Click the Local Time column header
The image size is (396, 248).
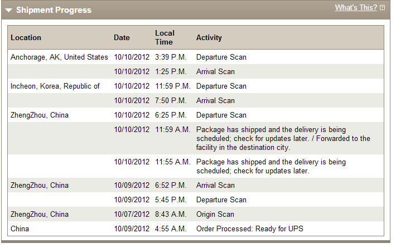165,38
